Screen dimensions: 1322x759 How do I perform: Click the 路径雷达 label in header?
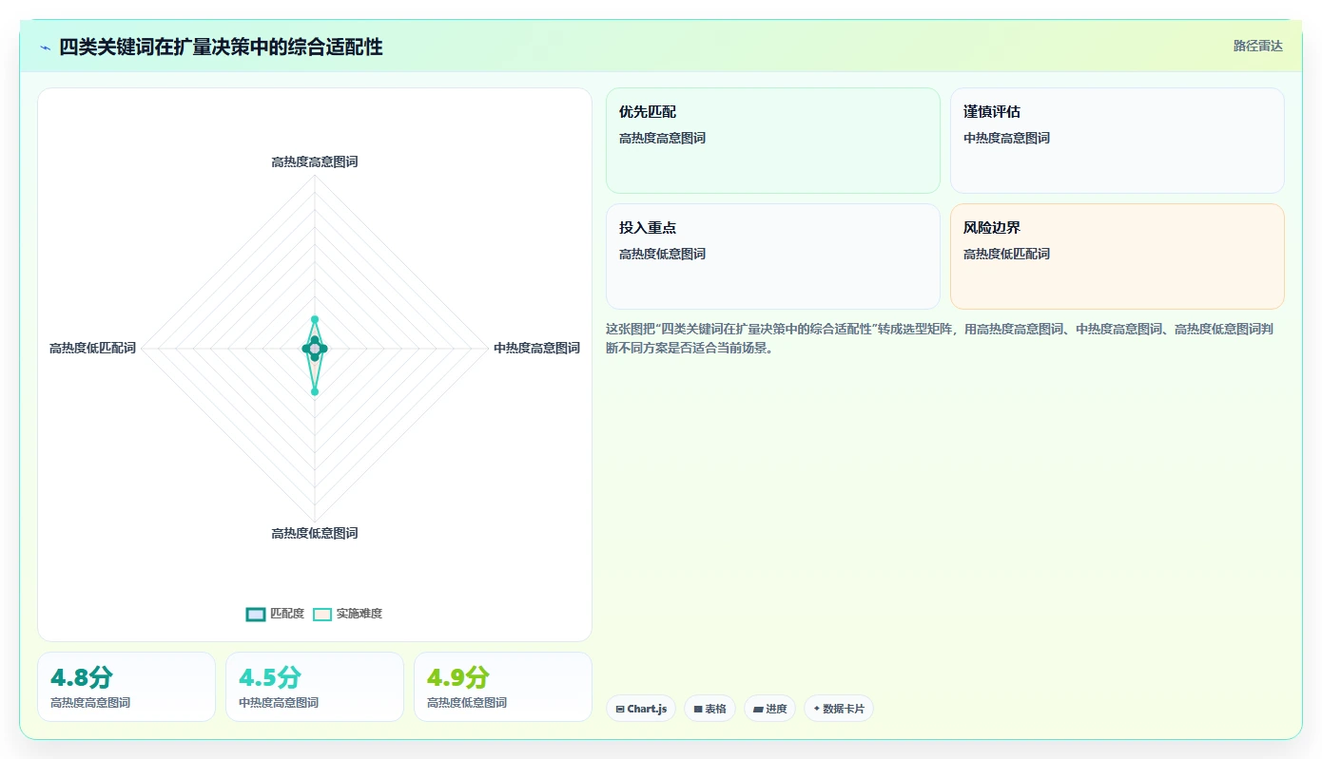(1257, 46)
